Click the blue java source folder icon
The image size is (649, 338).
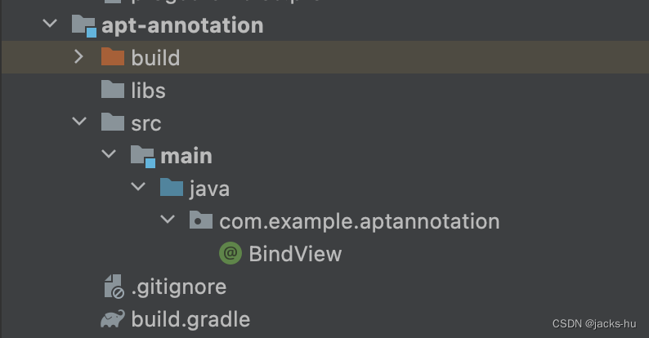click(172, 188)
